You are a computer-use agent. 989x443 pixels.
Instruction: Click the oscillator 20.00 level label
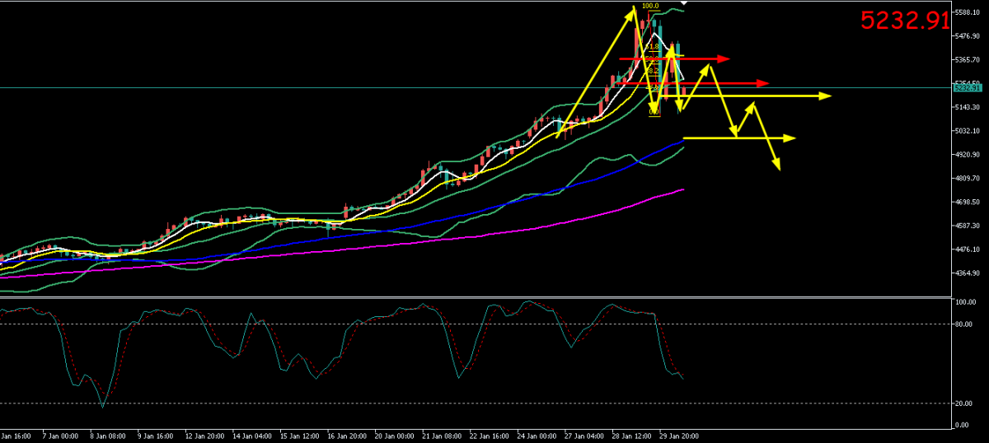pos(963,403)
